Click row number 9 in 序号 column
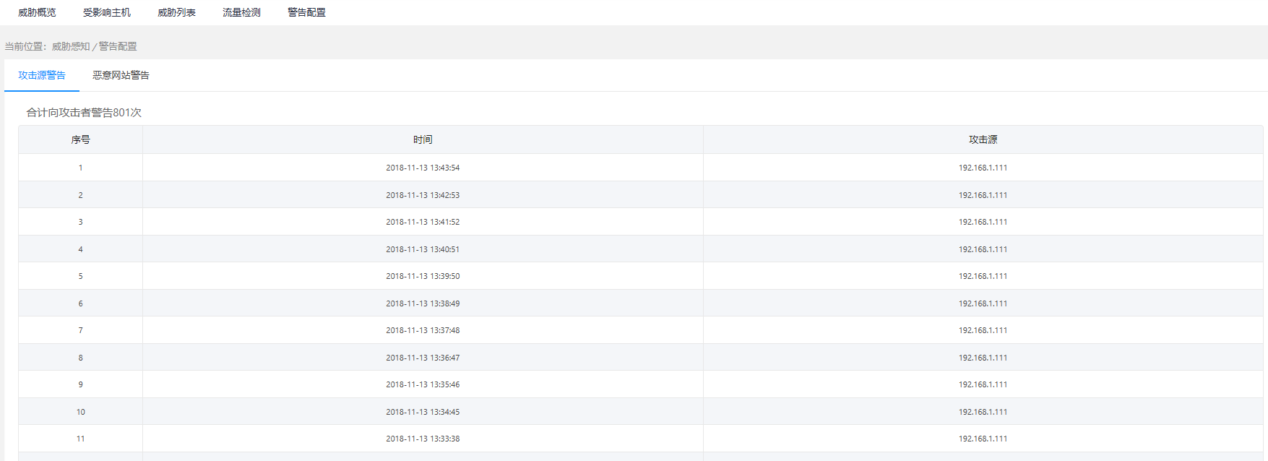 [x=80, y=384]
